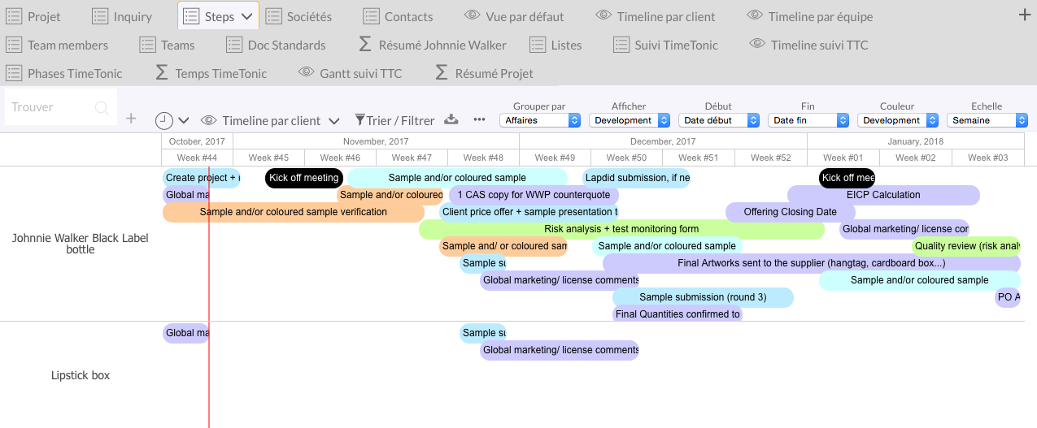Screen dimensions: 1037x428
Task: Click the list icon beside Suivi TimeTonic
Action: [x=621, y=45]
